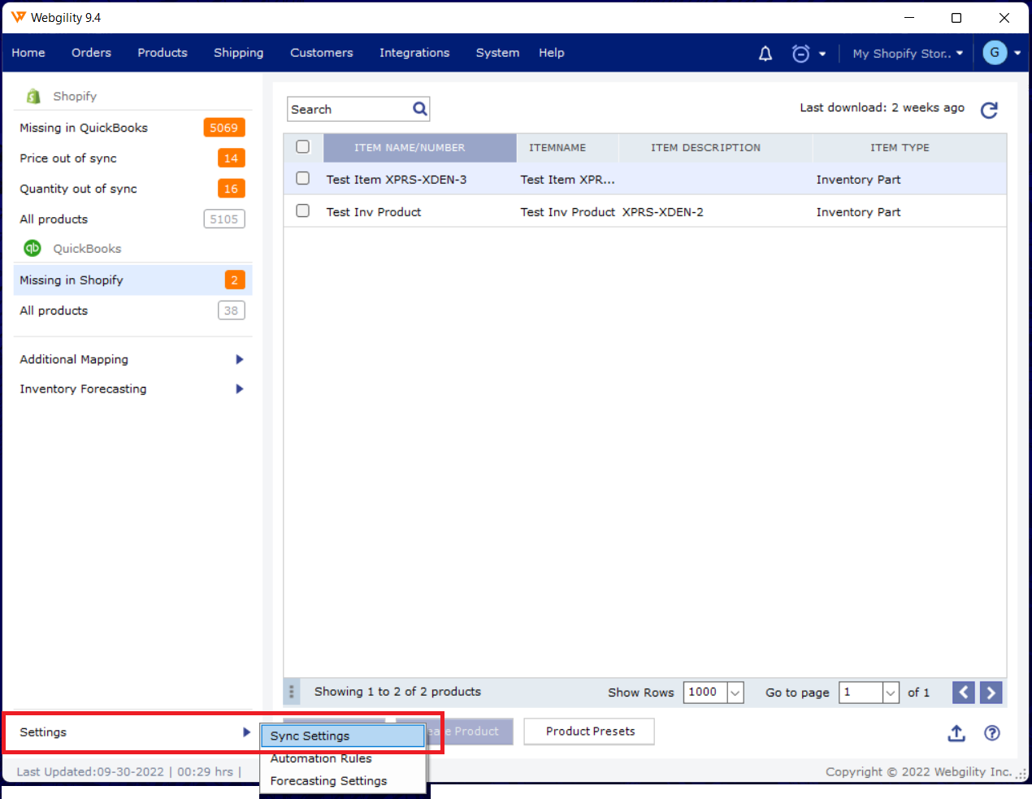
Task: Choose Automation Rules from the submenu
Action: (x=343, y=758)
